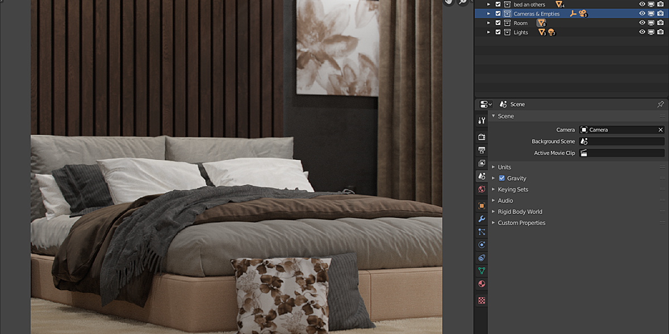Image resolution: width=669 pixels, height=334 pixels.
Task: Open the Output properties tab
Action: coord(482,150)
